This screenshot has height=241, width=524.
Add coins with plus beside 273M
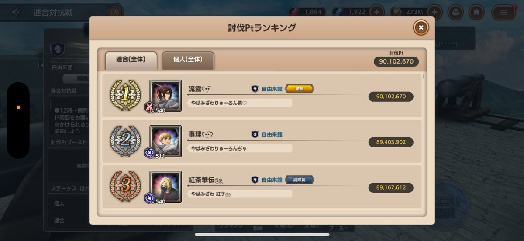pos(434,12)
